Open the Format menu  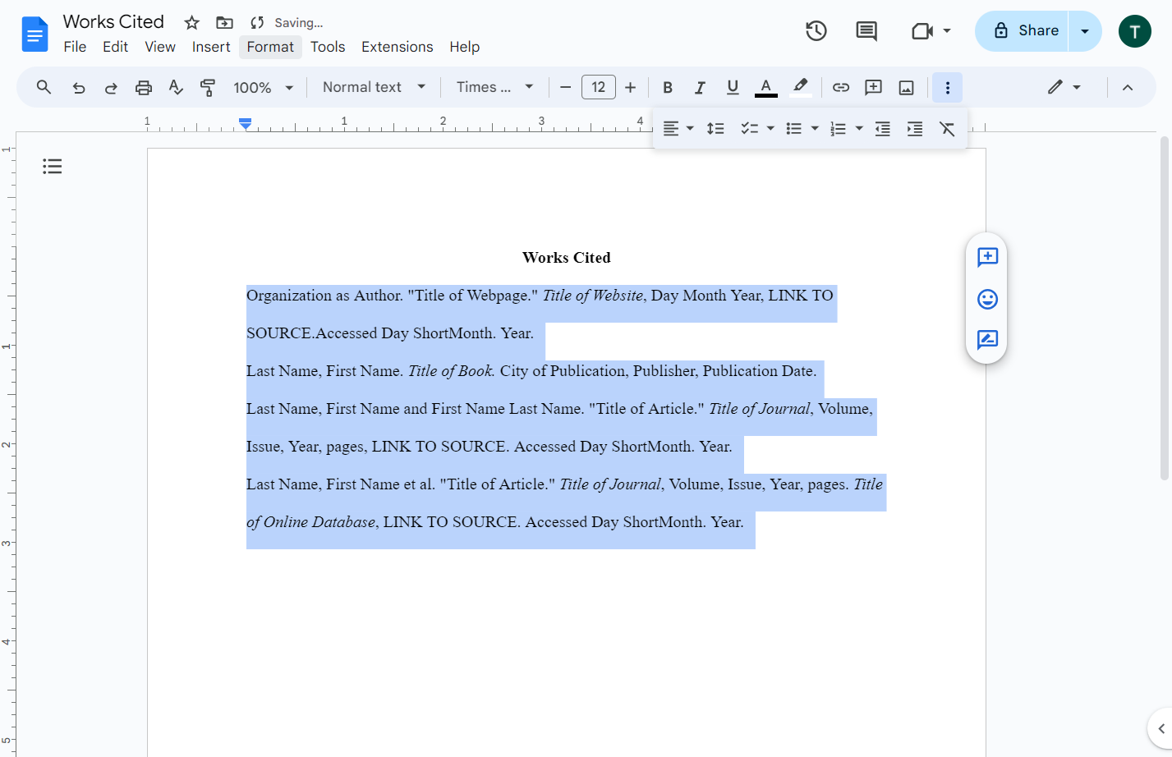point(270,47)
